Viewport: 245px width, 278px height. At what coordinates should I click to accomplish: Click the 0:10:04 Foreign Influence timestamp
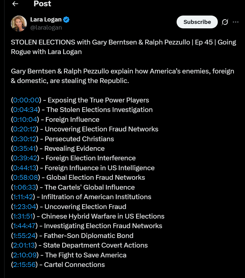click(25, 119)
